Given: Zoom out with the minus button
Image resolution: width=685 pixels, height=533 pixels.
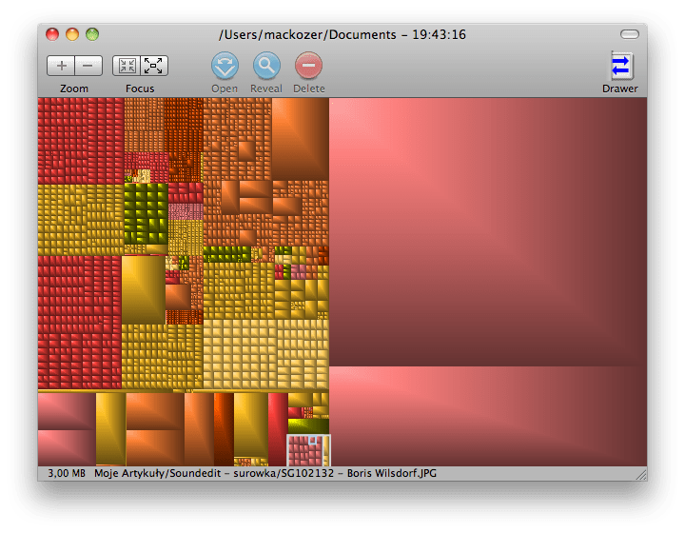Looking at the screenshot, I should (88, 66).
